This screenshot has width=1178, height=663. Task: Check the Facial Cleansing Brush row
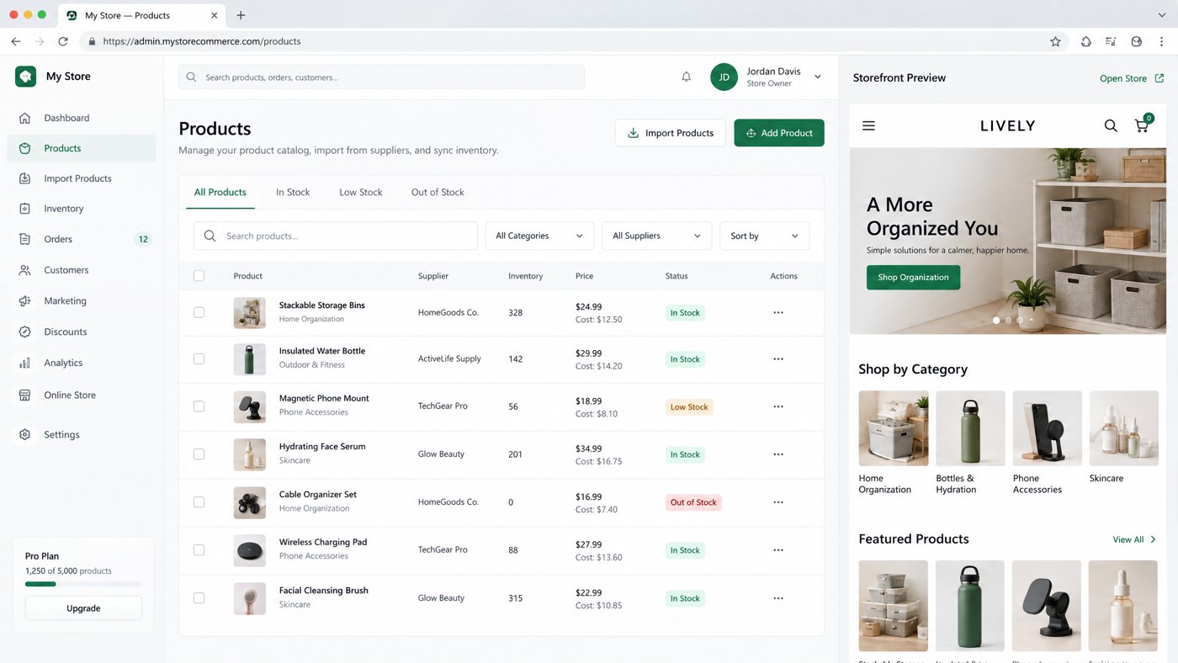pyautogui.click(x=199, y=597)
